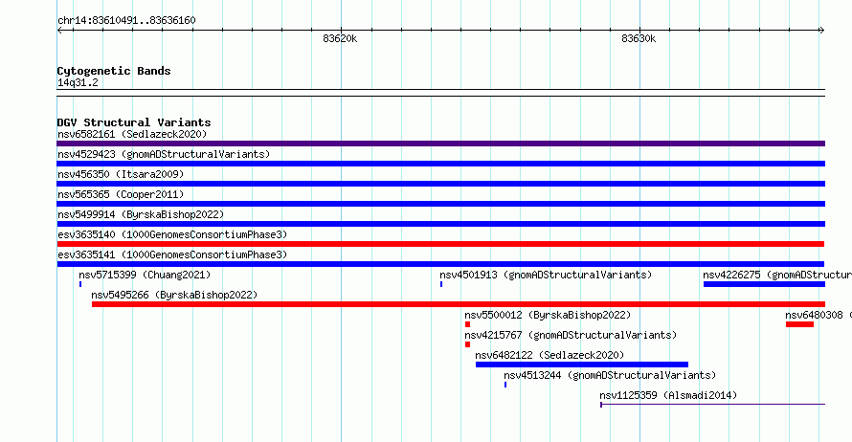Click the ruler's left arrow end

(59, 31)
